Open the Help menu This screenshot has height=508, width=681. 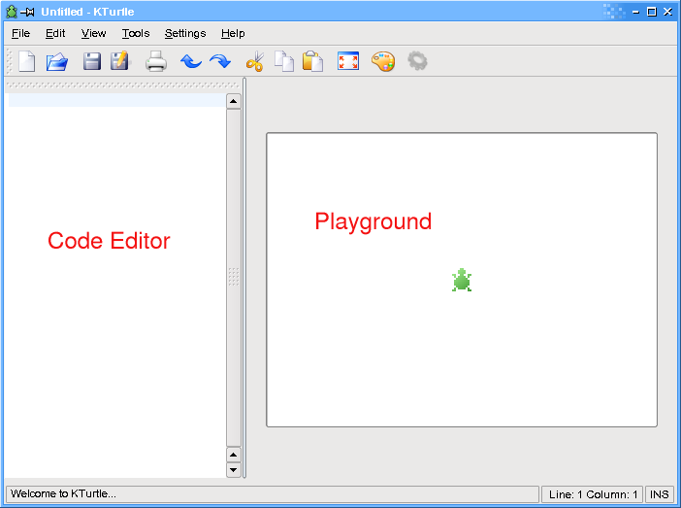coord(233,33)
